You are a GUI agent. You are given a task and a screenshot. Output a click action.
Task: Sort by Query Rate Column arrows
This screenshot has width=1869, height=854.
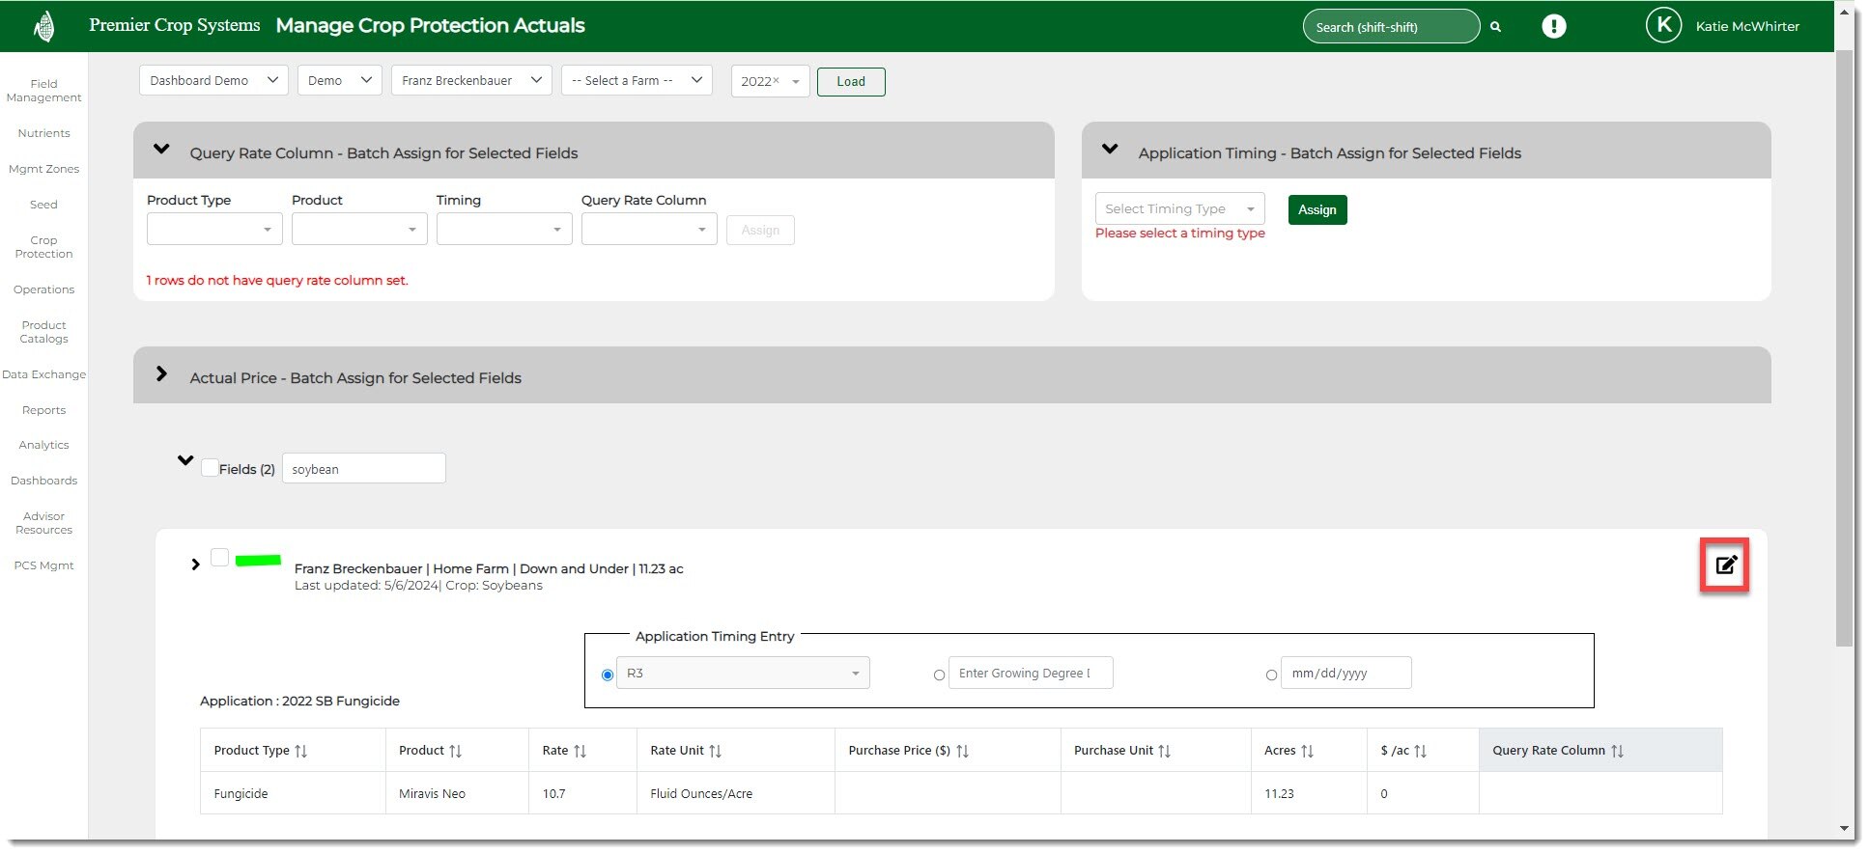[1617, 751]
